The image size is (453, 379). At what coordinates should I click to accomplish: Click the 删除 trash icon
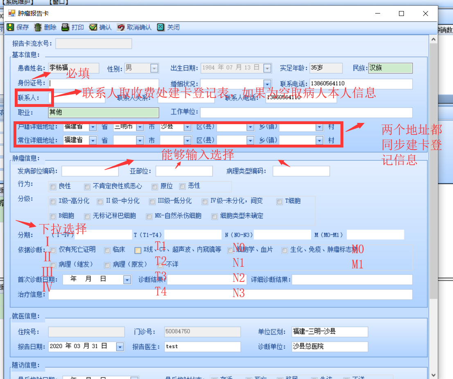[38, 27]
